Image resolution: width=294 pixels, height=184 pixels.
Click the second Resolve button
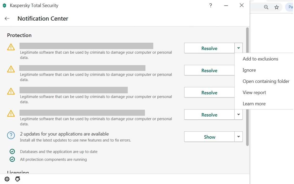pyautogui.click(x=209, y=70)
